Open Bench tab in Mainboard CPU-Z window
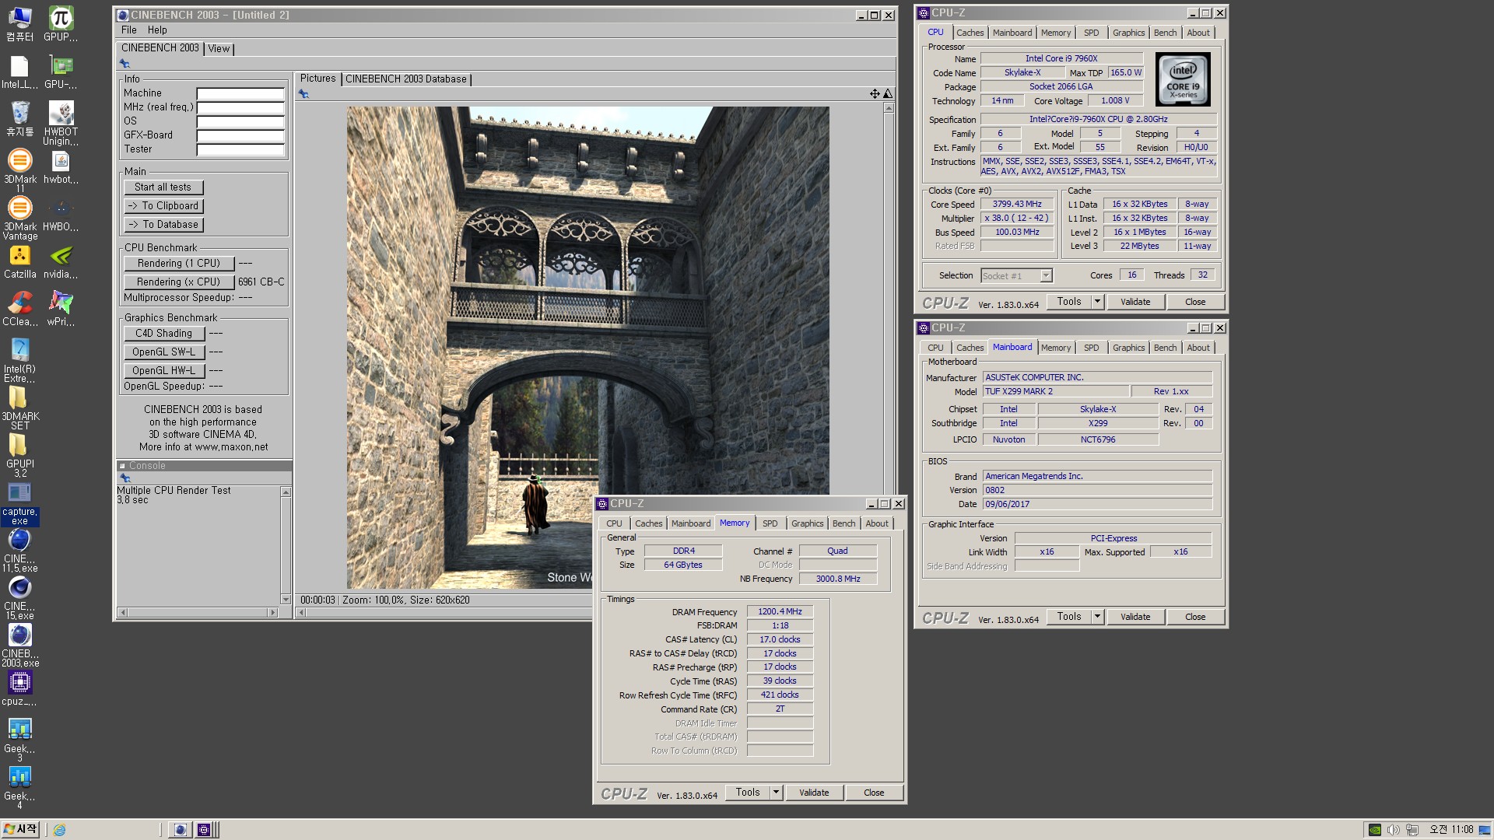 click(x=1165, y=348)
